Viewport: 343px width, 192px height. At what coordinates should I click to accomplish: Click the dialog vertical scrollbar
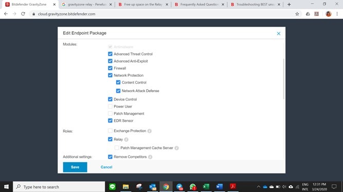[284, 79]
